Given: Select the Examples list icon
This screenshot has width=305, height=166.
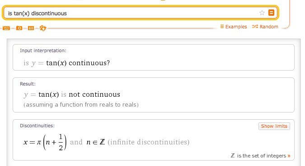Looking at the screenshot, I should (222, 27).
